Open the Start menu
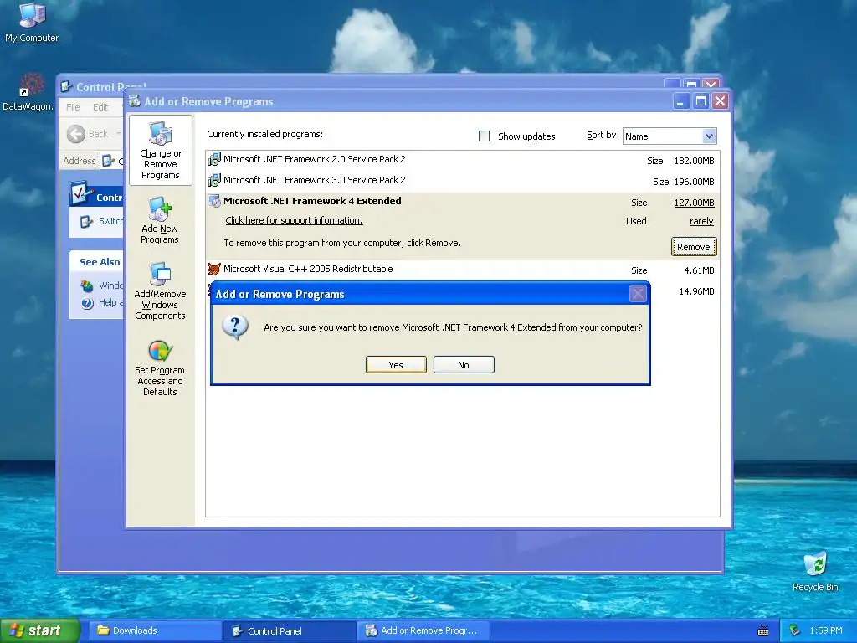This screenshot has height=643, width=857. click(x=40, y=631)
